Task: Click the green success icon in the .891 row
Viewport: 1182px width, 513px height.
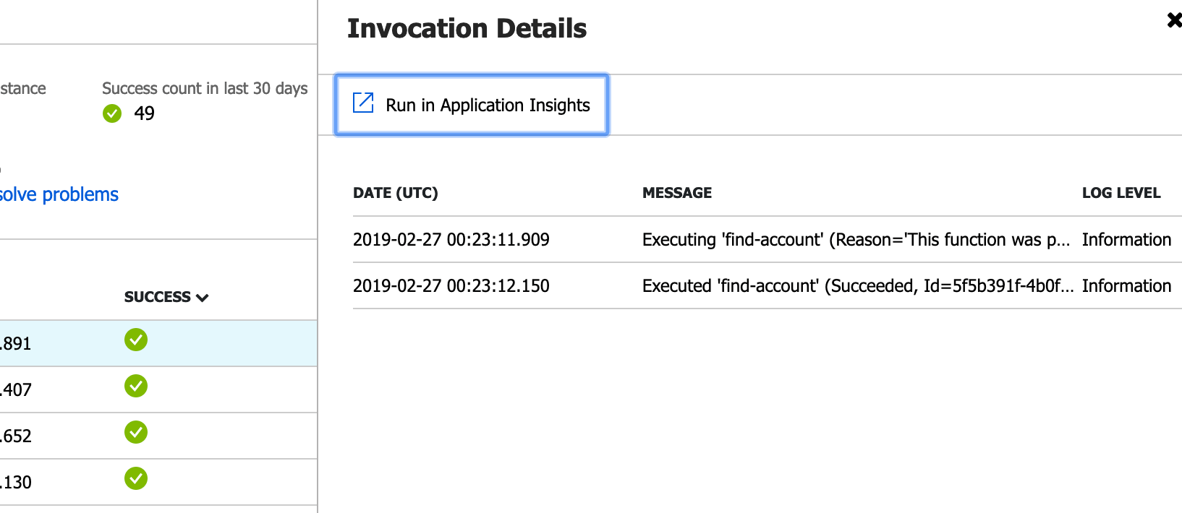Action: point(136,340)
